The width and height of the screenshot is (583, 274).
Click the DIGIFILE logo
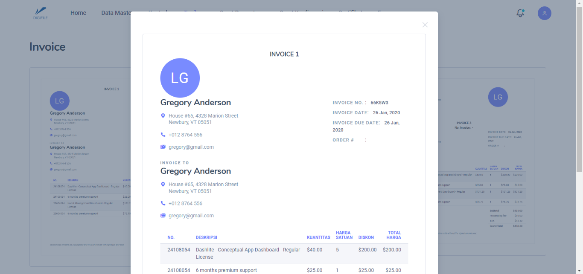(40, 13)
